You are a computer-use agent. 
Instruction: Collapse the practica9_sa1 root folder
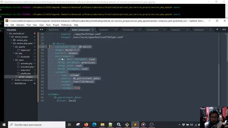point(7,33)
